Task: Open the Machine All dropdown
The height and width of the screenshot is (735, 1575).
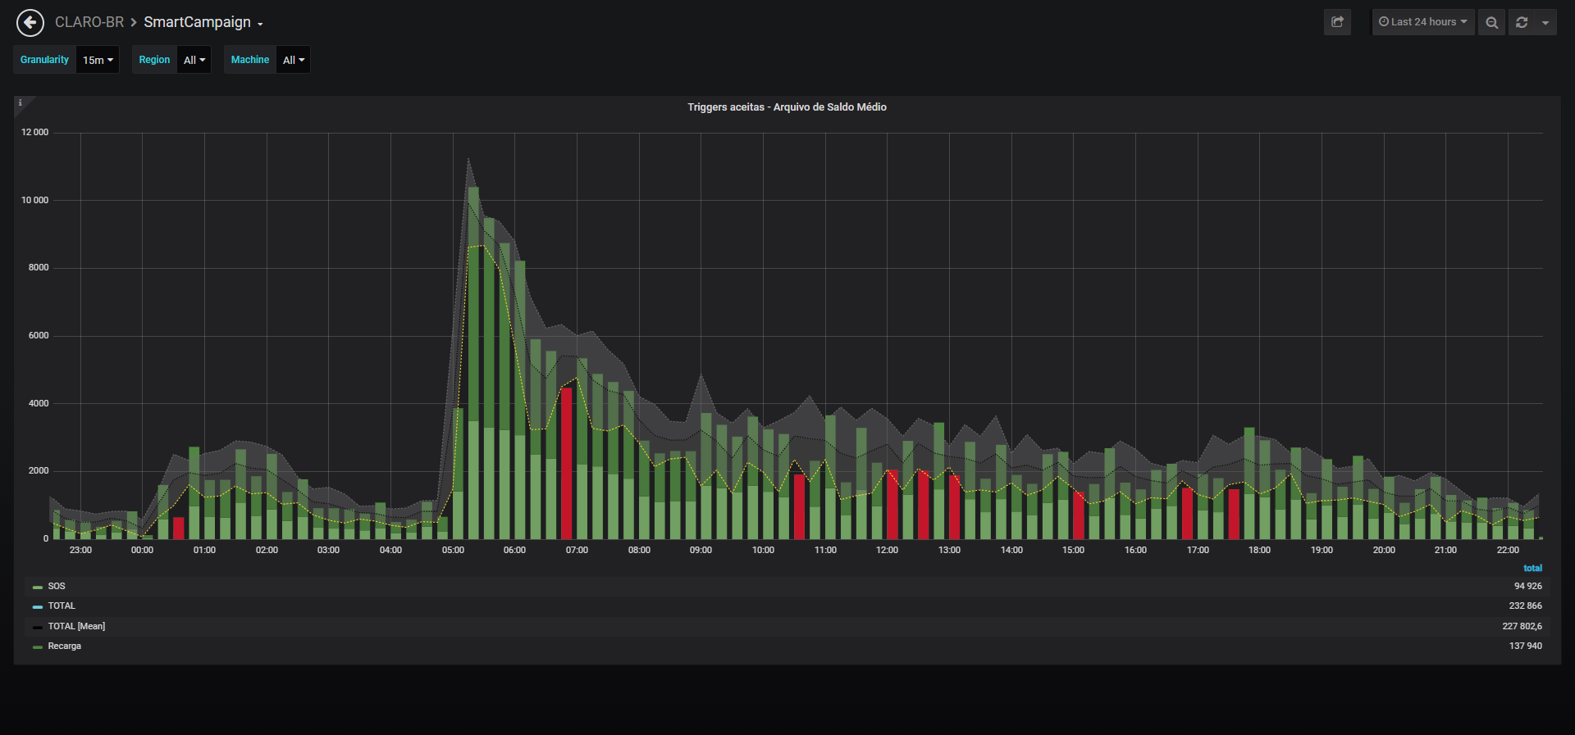Action: [x=294, y=60]
